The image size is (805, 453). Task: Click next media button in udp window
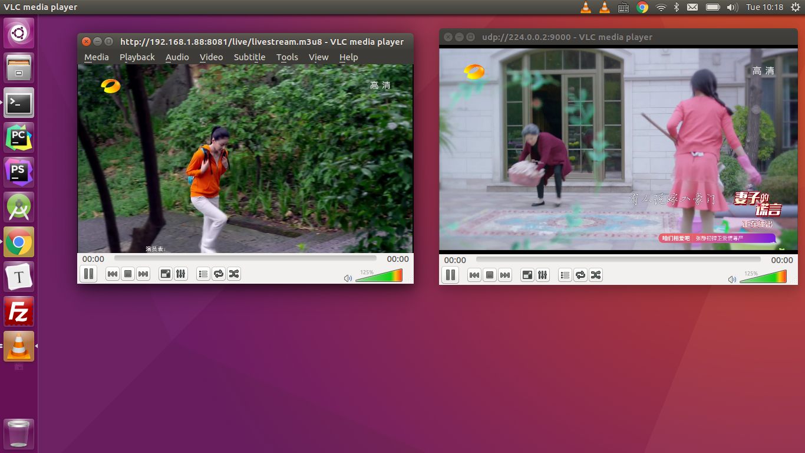pos(505,275)
